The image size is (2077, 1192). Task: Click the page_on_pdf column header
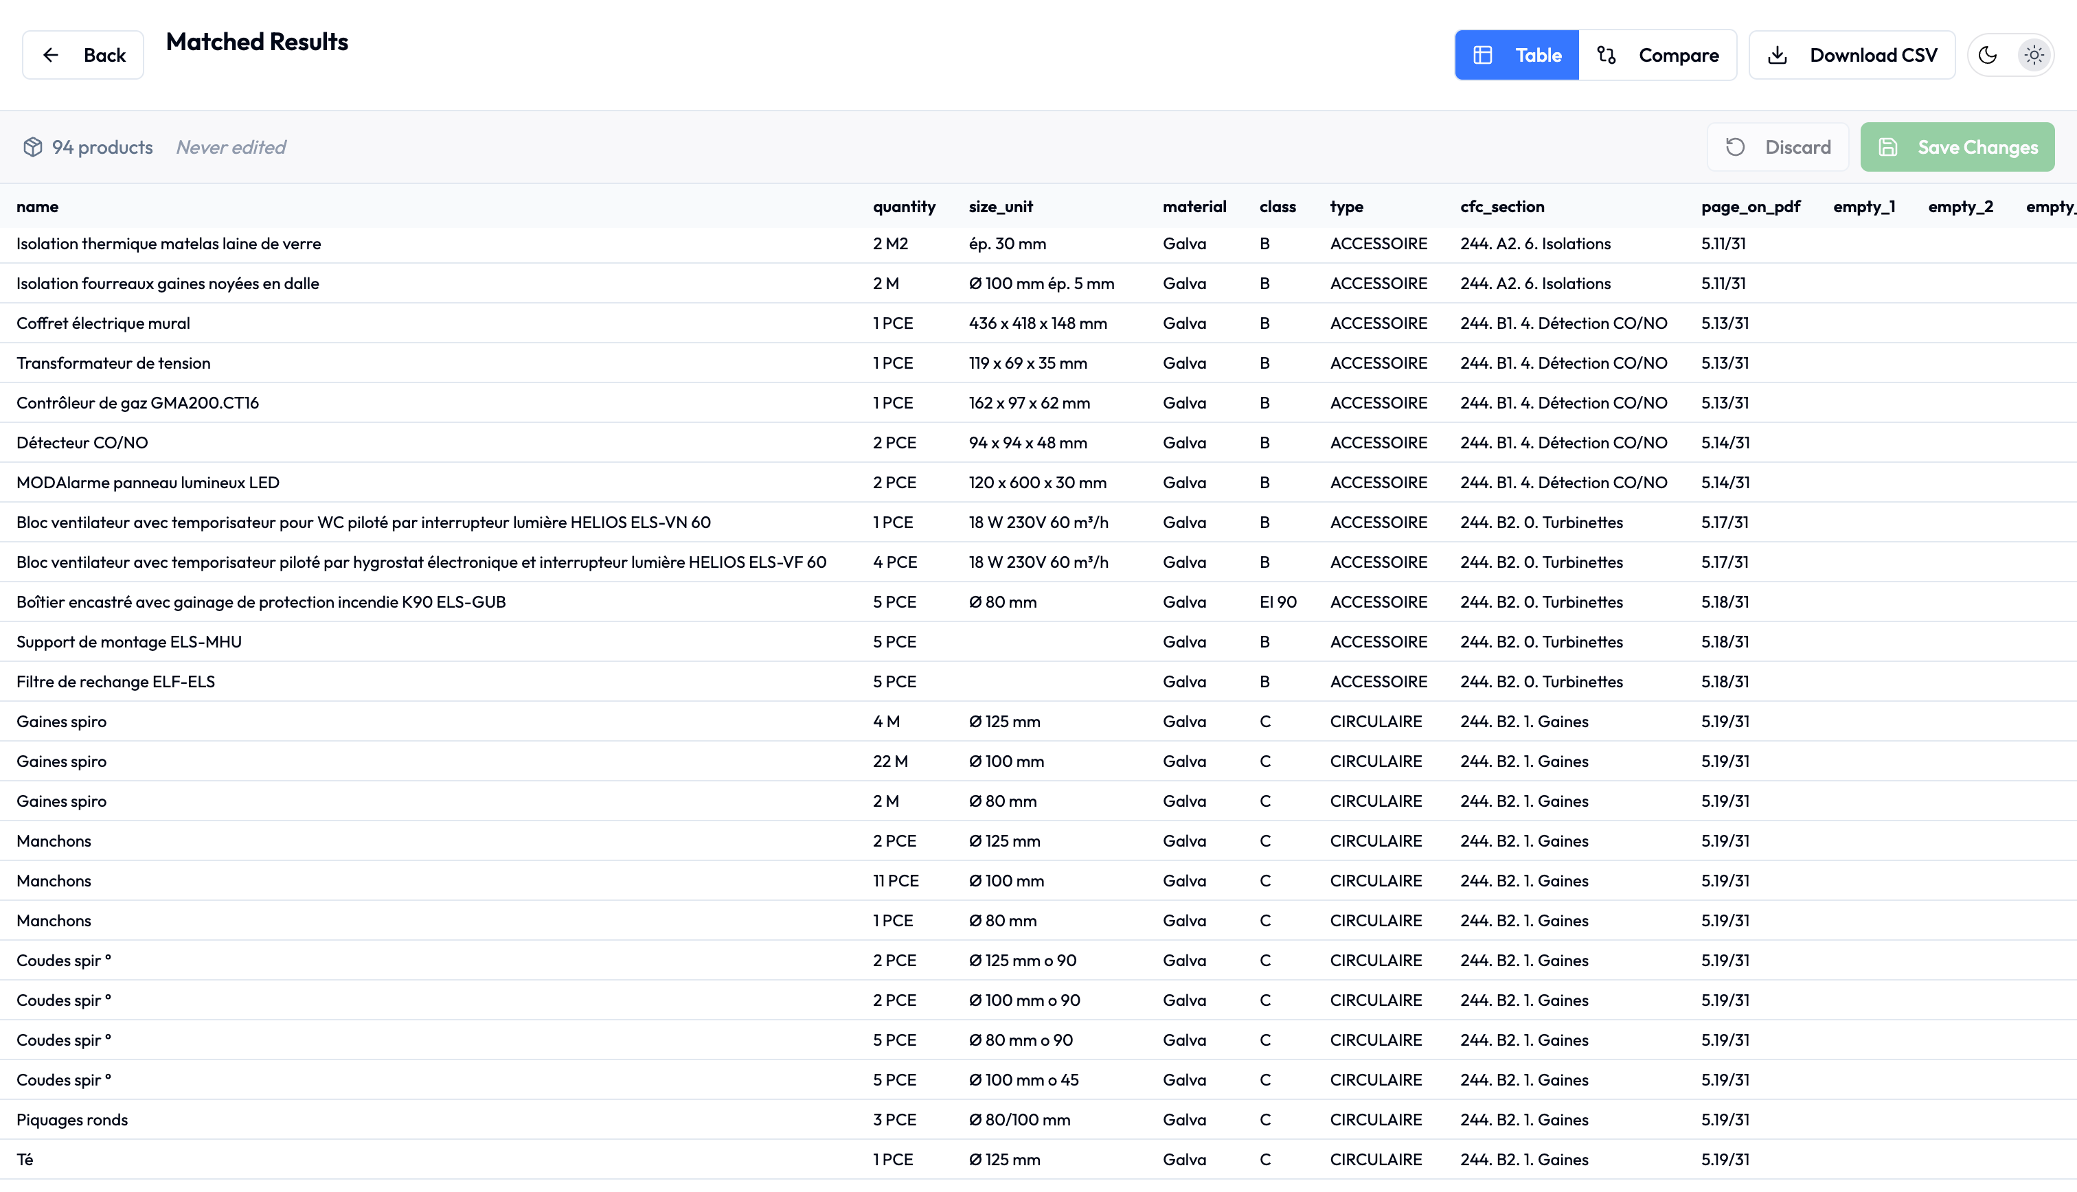pyautogui.click(x=1750, y=206)
